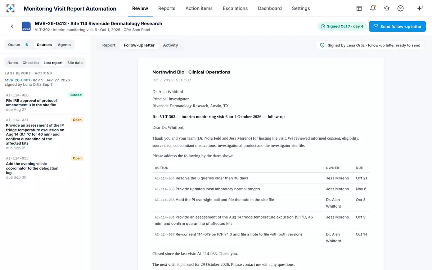
Task: Open Settings in top navigation
Action: click(x=301, y=8)
